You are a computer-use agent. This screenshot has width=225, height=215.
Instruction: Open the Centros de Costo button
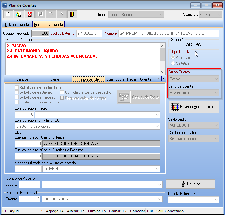(139, 97)
